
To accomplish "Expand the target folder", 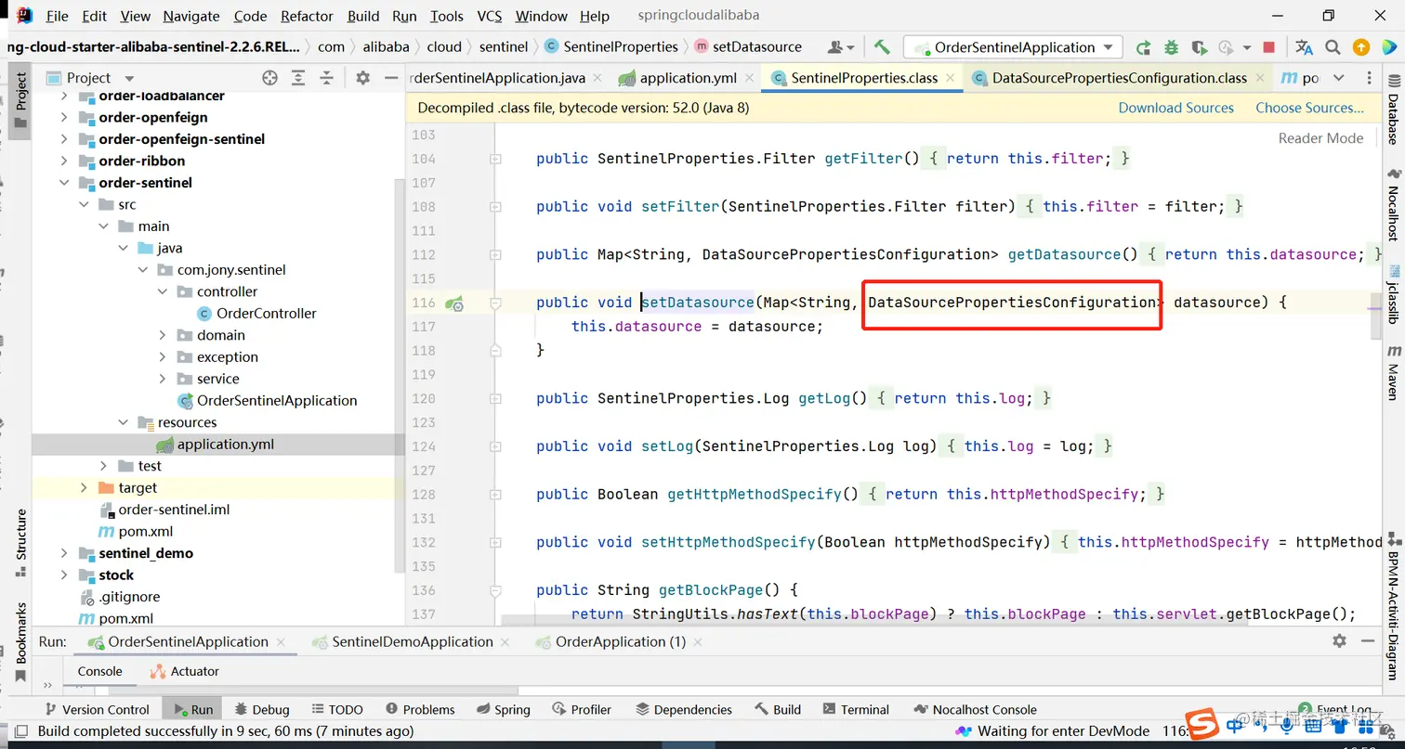I will 84,487.
